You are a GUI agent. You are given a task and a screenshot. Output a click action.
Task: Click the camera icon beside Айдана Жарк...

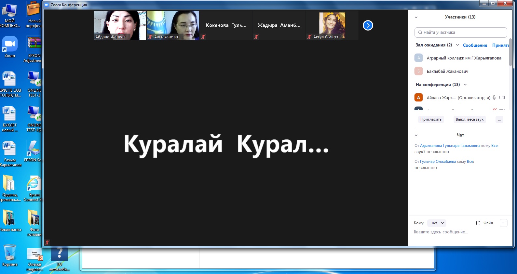(x=502, y=98)
